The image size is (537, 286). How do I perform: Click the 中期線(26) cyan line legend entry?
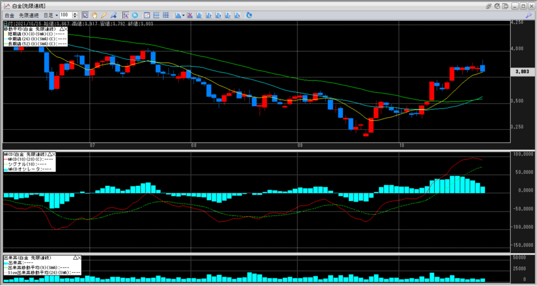point(36,39)
